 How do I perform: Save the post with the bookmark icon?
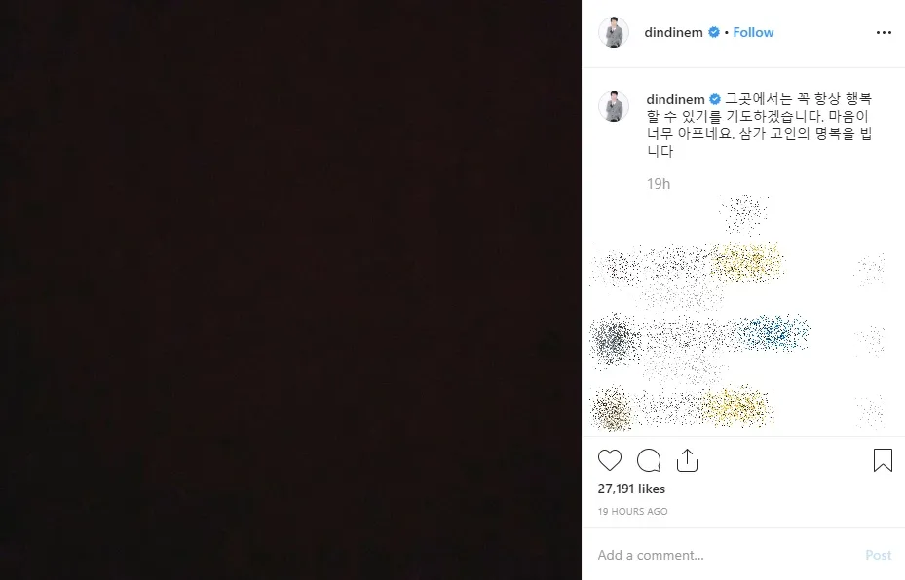pos(883,460)
